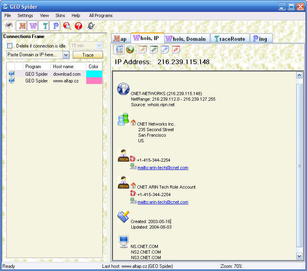Switch to the Whois, Domain tab

[187, 38]
